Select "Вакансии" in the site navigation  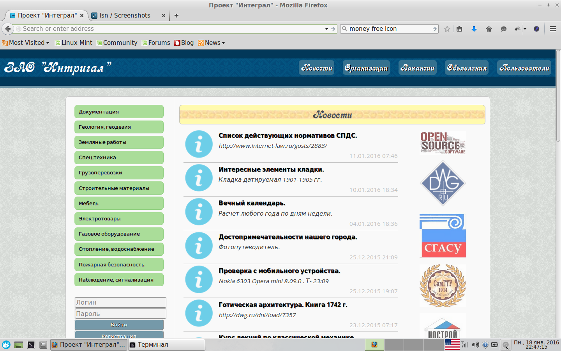click(417, 67)
